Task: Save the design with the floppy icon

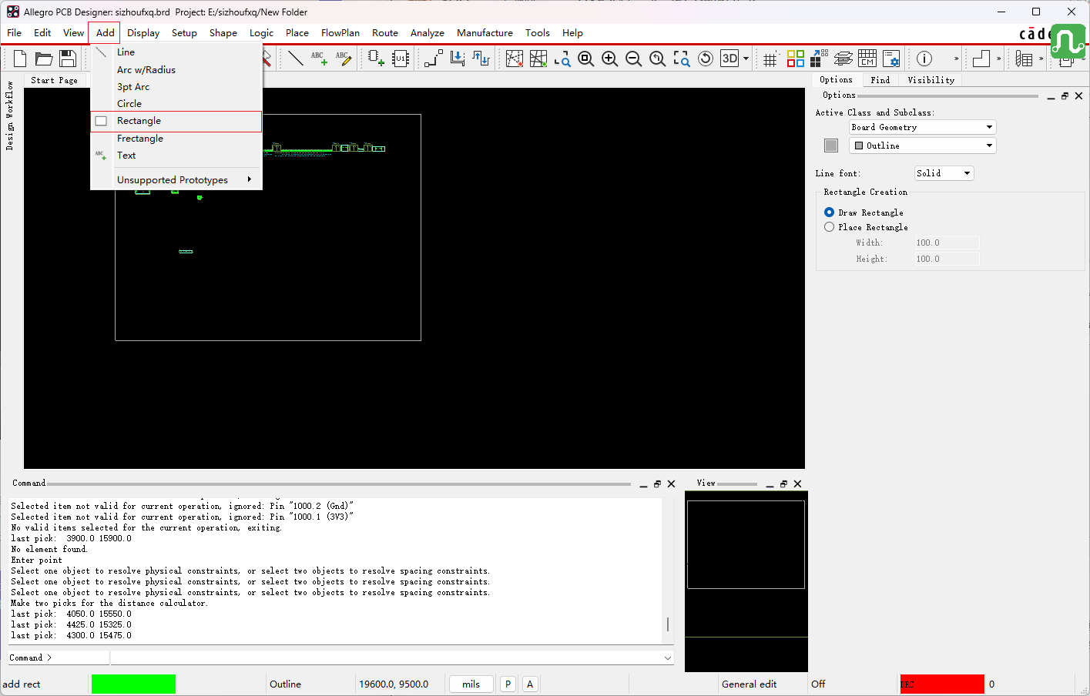Action: tap(68, 59)
